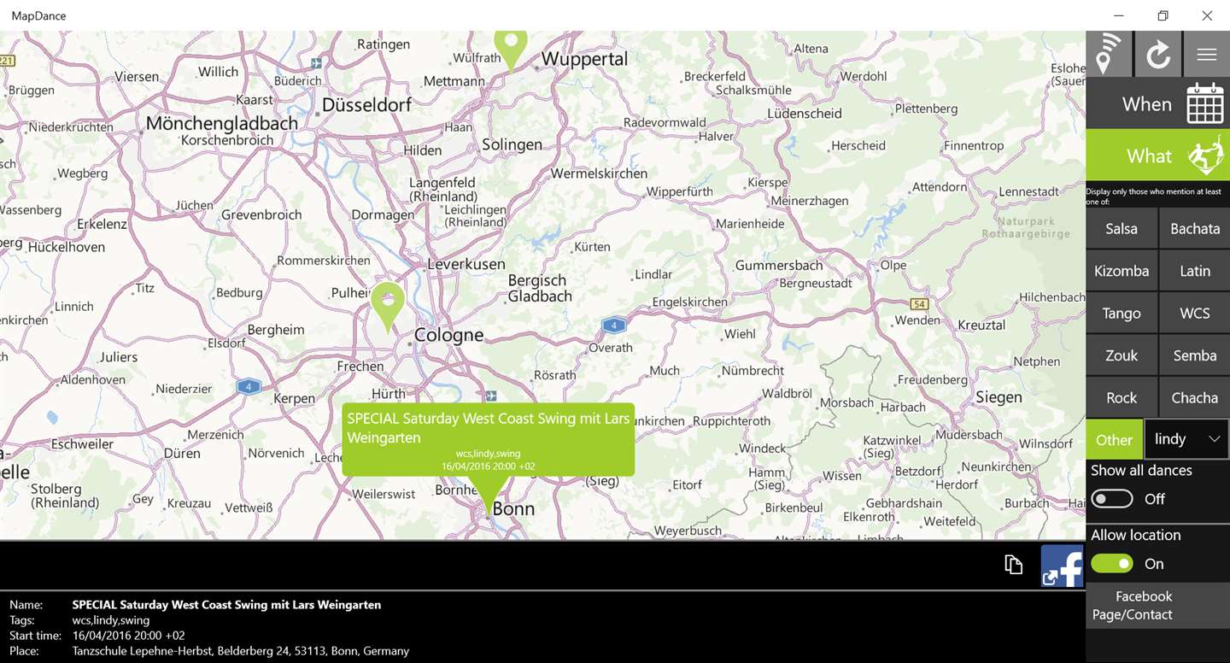Click the Facebook Page/Contact button
This screenshot has width=1230, height=663.
(x=1158, y=606)
